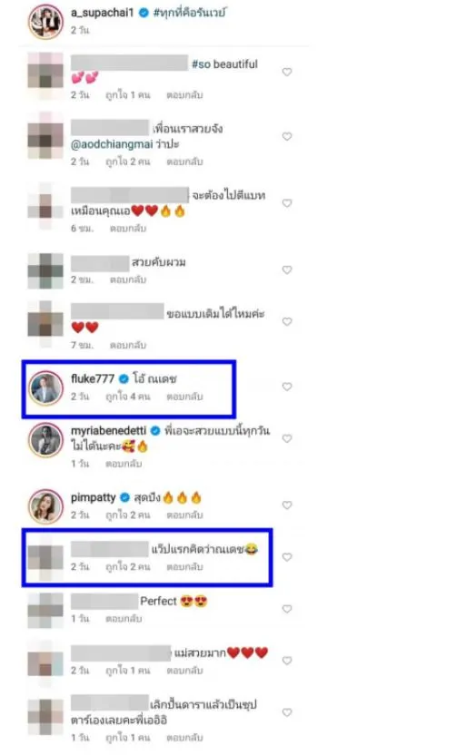Open fluke777 avatar

coord(45,387)
